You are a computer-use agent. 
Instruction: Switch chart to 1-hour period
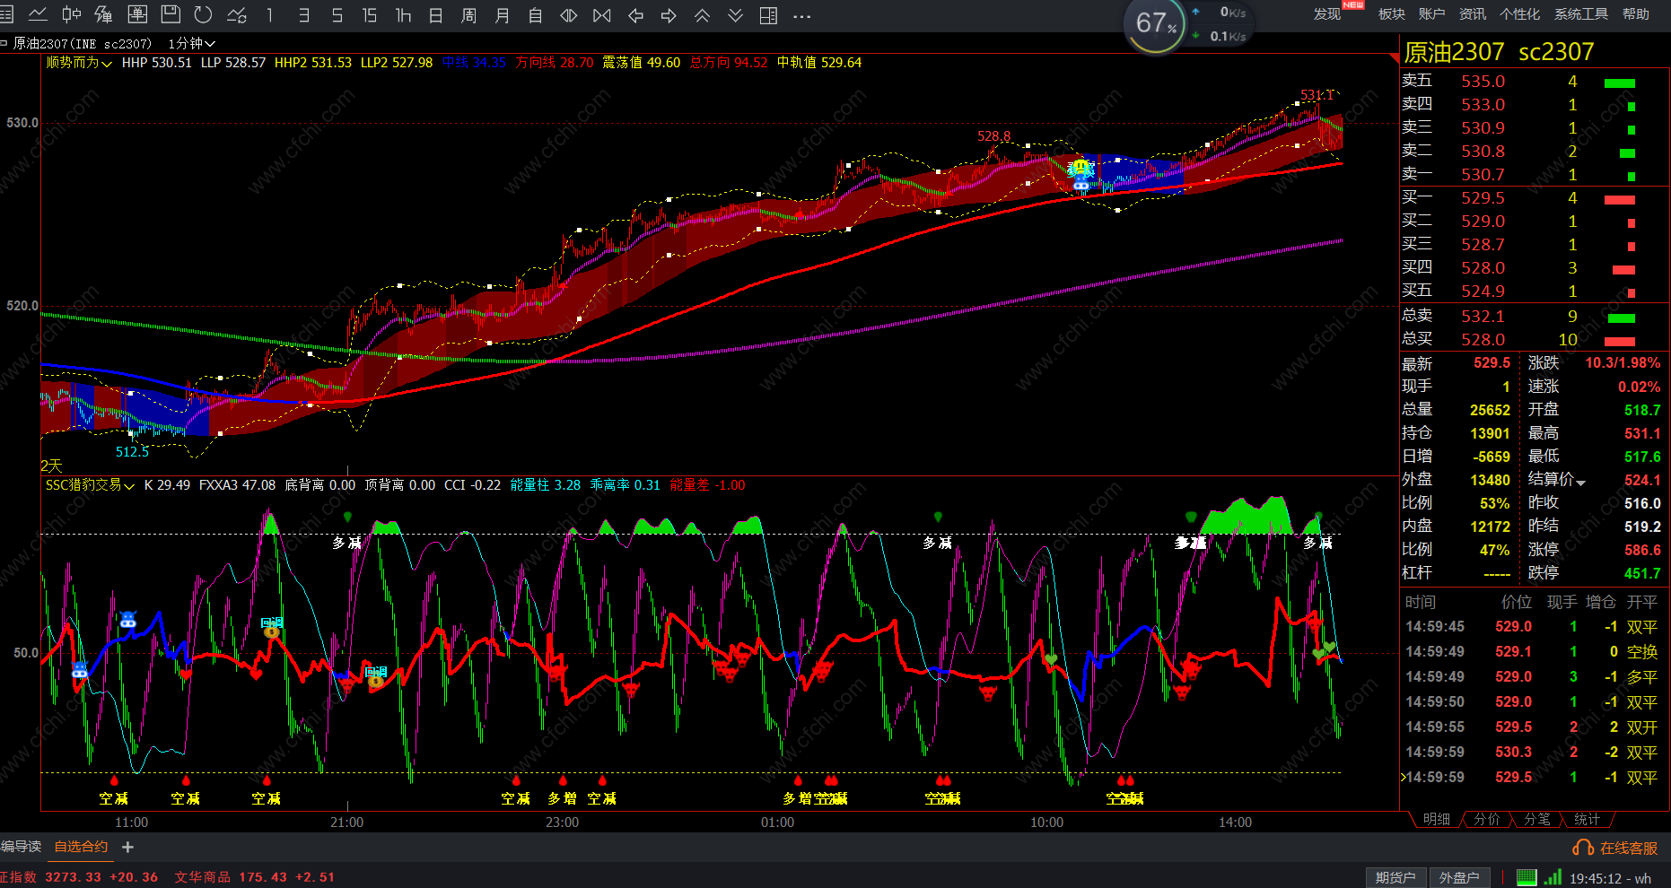click(403, 15)
